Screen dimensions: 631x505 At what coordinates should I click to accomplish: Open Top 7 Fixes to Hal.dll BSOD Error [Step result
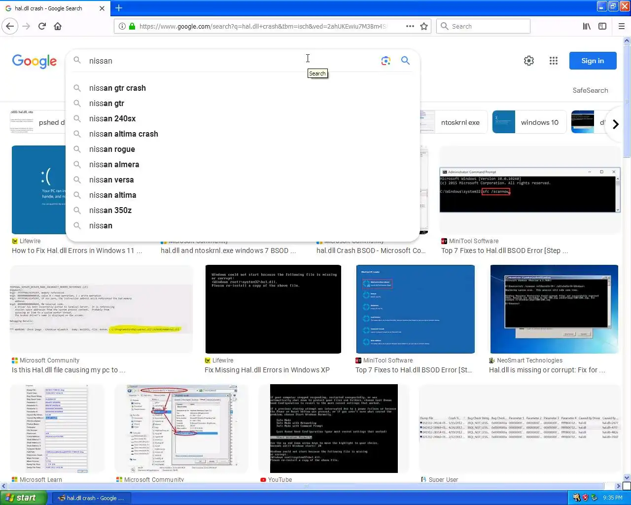tap(504, 251)
